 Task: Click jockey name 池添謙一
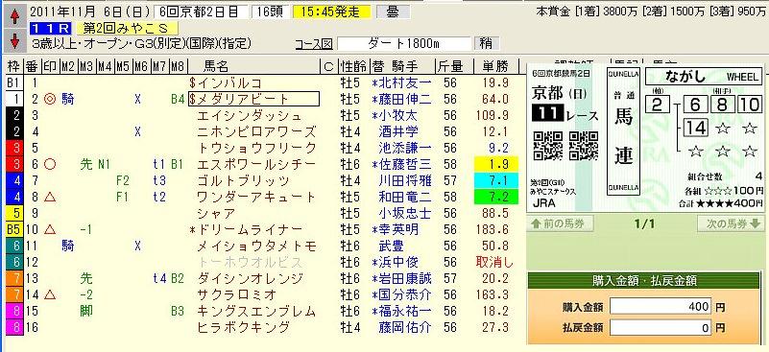[404, 148]
